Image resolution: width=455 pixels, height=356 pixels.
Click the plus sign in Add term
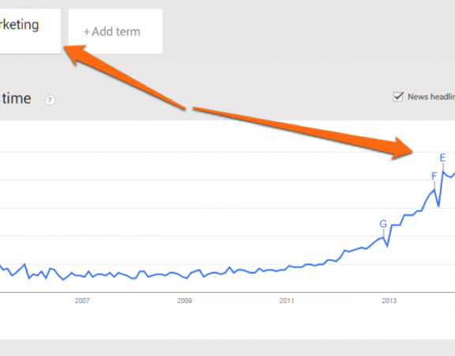click(86, 32)
